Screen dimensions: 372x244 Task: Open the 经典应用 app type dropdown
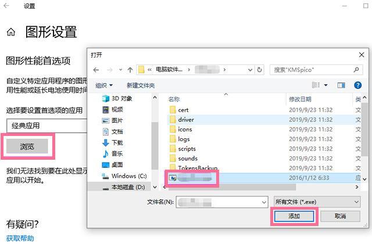47,125
